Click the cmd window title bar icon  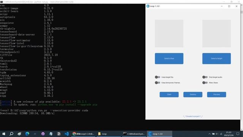click(2, 2)
